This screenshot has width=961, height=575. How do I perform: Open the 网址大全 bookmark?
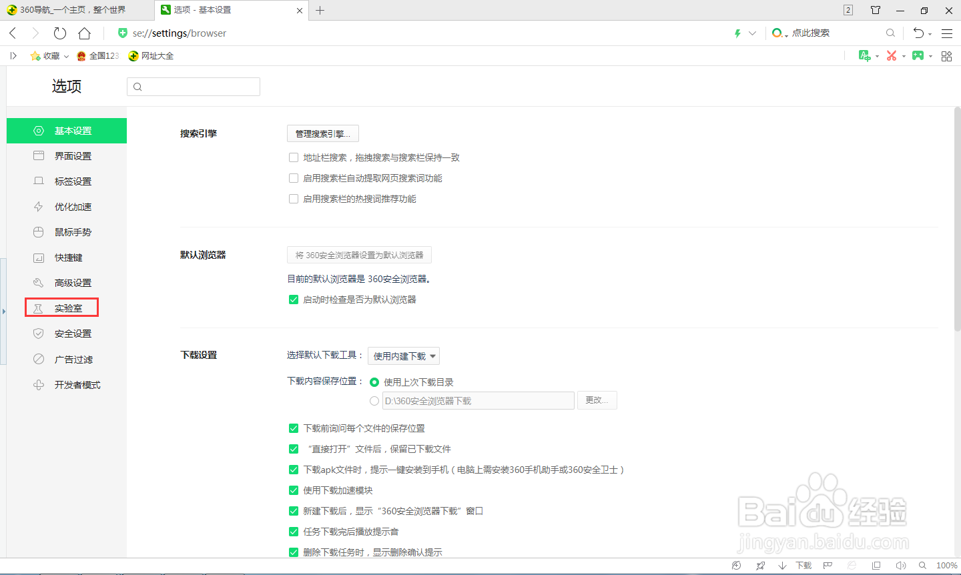[x=151, y=56]
